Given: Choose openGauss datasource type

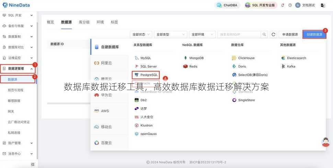Looking at the screenshot, I should coord(146,134).
